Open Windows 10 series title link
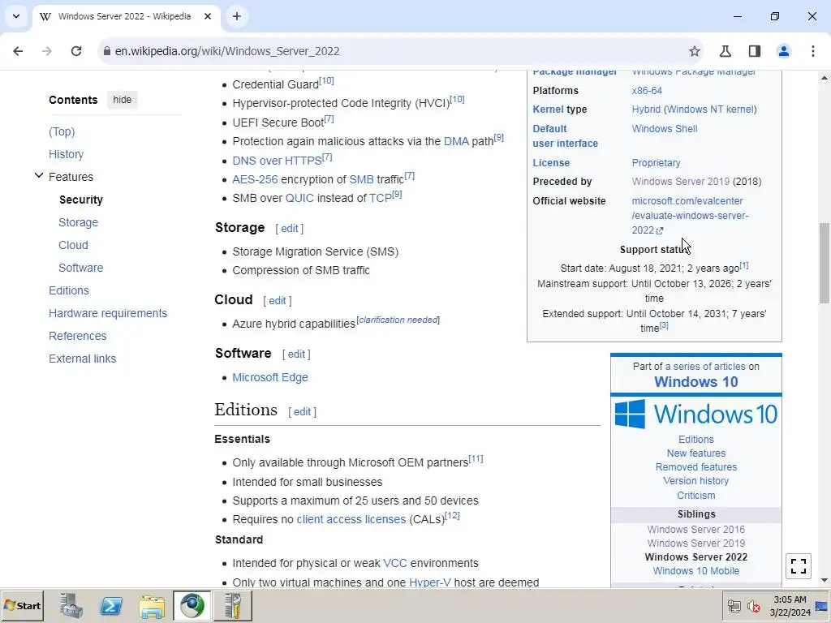Screen dimensions: 831x623 click(x=695, y=382)
